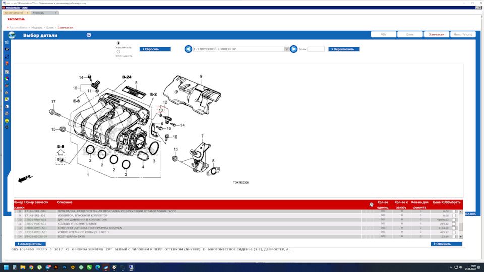The image size is (484, 272).
Task: Click the Переключить button
Action: 344,49
